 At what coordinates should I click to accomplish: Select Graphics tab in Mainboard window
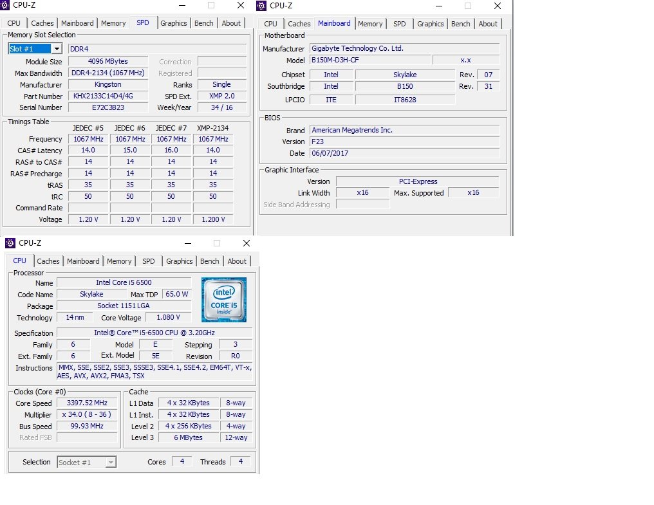point(430,24)
